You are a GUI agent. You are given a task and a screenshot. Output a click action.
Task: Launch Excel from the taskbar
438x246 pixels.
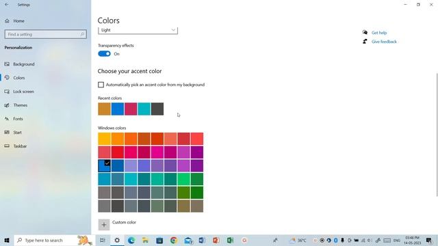coord(230,240)
